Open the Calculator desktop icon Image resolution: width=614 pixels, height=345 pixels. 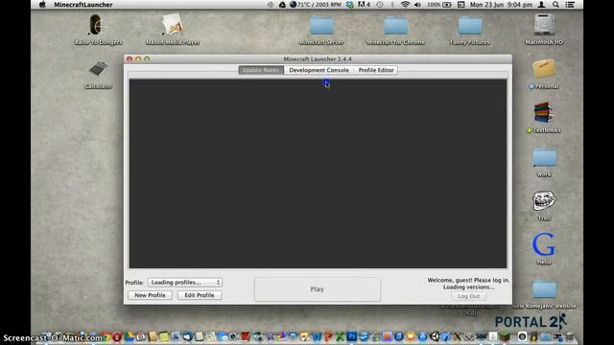(x=98, y=69)
